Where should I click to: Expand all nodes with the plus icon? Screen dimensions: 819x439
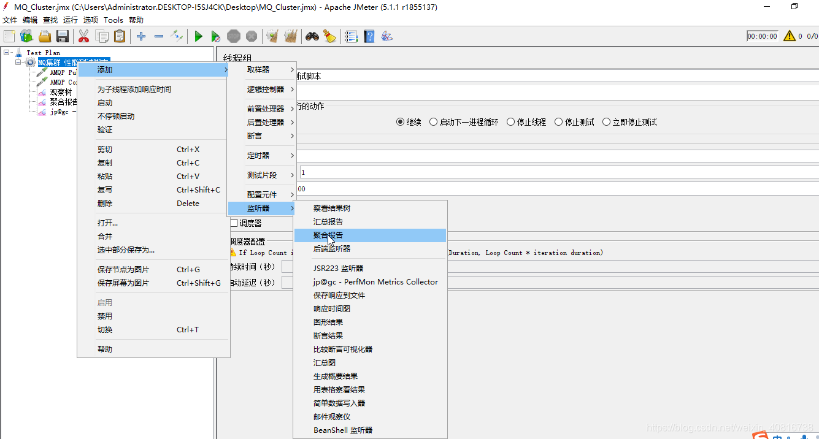tap(141, 36)
